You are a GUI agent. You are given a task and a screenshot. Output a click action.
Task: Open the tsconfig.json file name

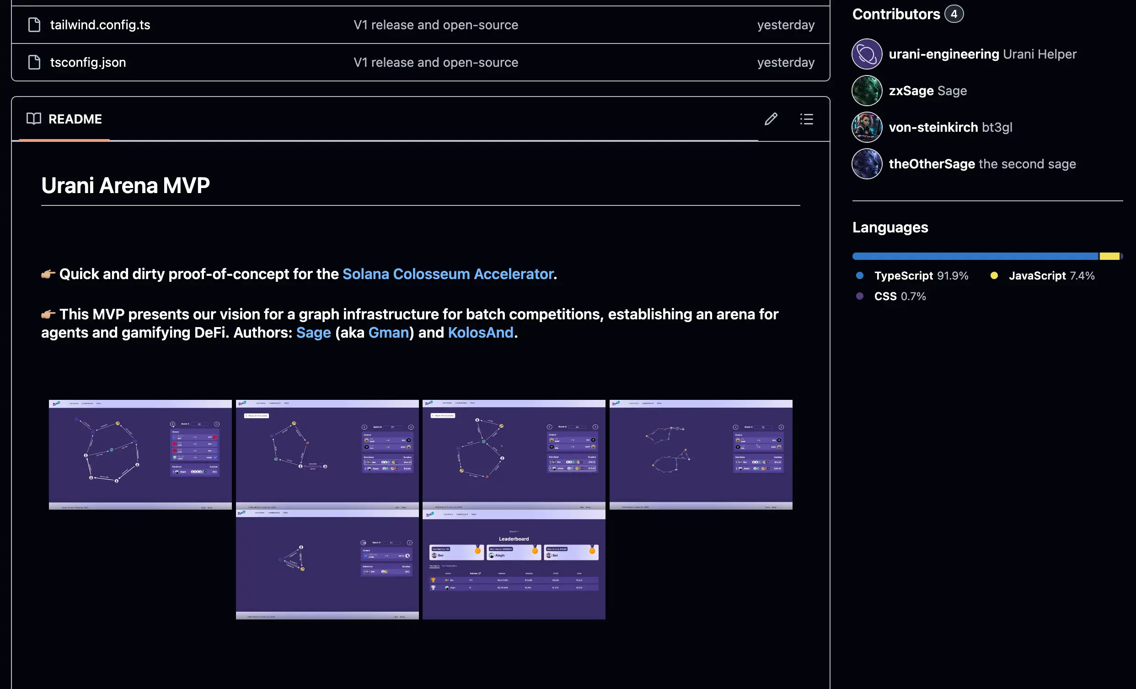point(88,62)
